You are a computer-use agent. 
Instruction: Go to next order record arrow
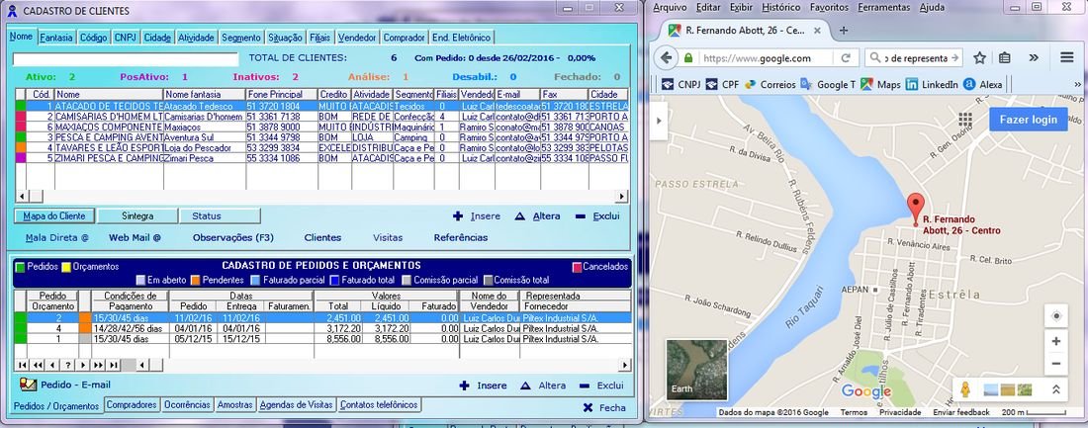pos(82,365)
